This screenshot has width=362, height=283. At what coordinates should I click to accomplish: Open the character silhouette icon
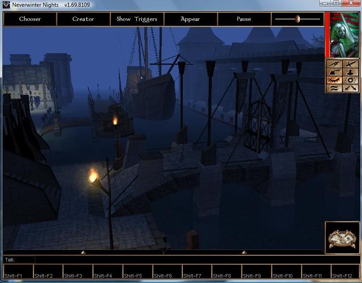(351, 72)
